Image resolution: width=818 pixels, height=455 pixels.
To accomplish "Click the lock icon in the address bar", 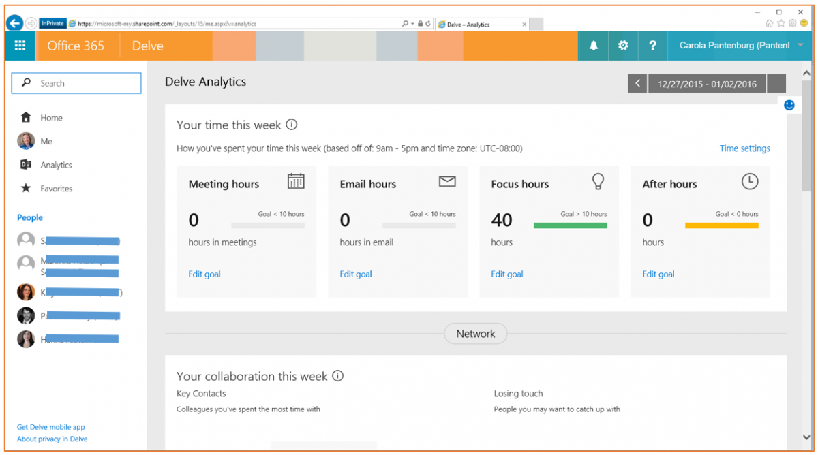I will 420,24.
